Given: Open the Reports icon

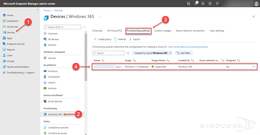Looking at the screenshot, I should (4, 50).
